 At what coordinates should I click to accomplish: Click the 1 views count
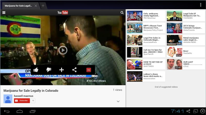click(118, 90)
